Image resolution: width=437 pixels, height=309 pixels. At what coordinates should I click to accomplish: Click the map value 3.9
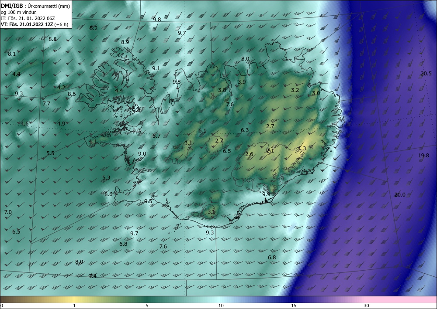[242, 81]
